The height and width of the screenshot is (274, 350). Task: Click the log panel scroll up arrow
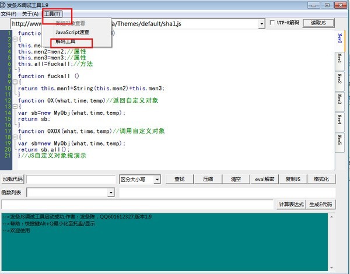(331, 217)
